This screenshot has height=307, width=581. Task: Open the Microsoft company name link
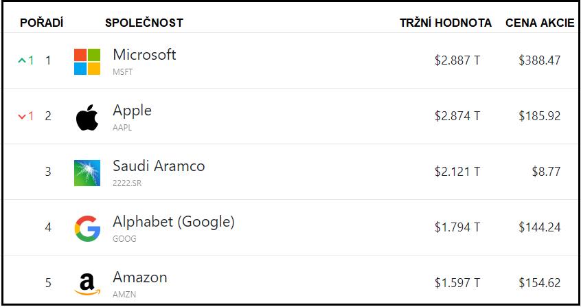pyautogui.click(x=144, y=54)
